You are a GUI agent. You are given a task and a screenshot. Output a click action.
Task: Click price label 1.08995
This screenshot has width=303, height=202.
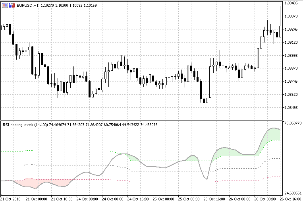(x=291, y=56)
